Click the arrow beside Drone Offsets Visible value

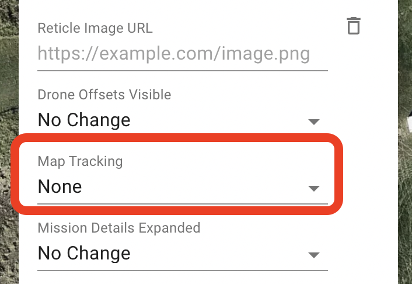(x=314, y=122)
